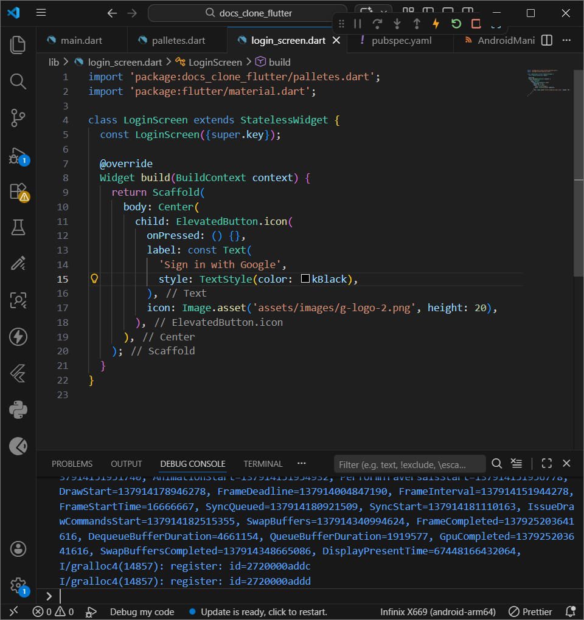
Task: Click the Step Into debug button
Action: [397, 24]
